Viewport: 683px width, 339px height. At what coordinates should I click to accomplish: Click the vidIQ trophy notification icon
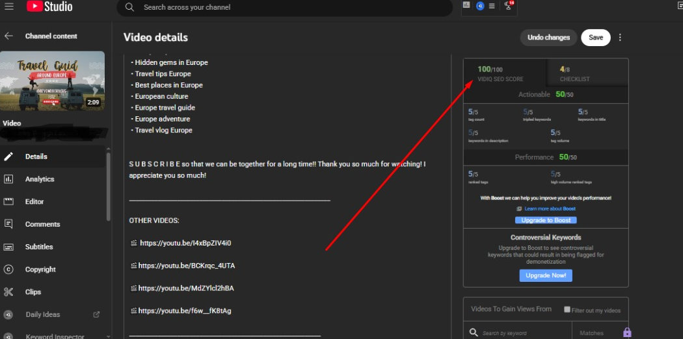[508, 6]
